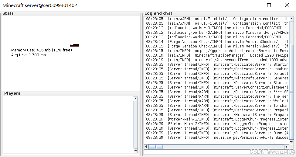Click the server command input field
The image size is (296, 157).
point(219,152)
